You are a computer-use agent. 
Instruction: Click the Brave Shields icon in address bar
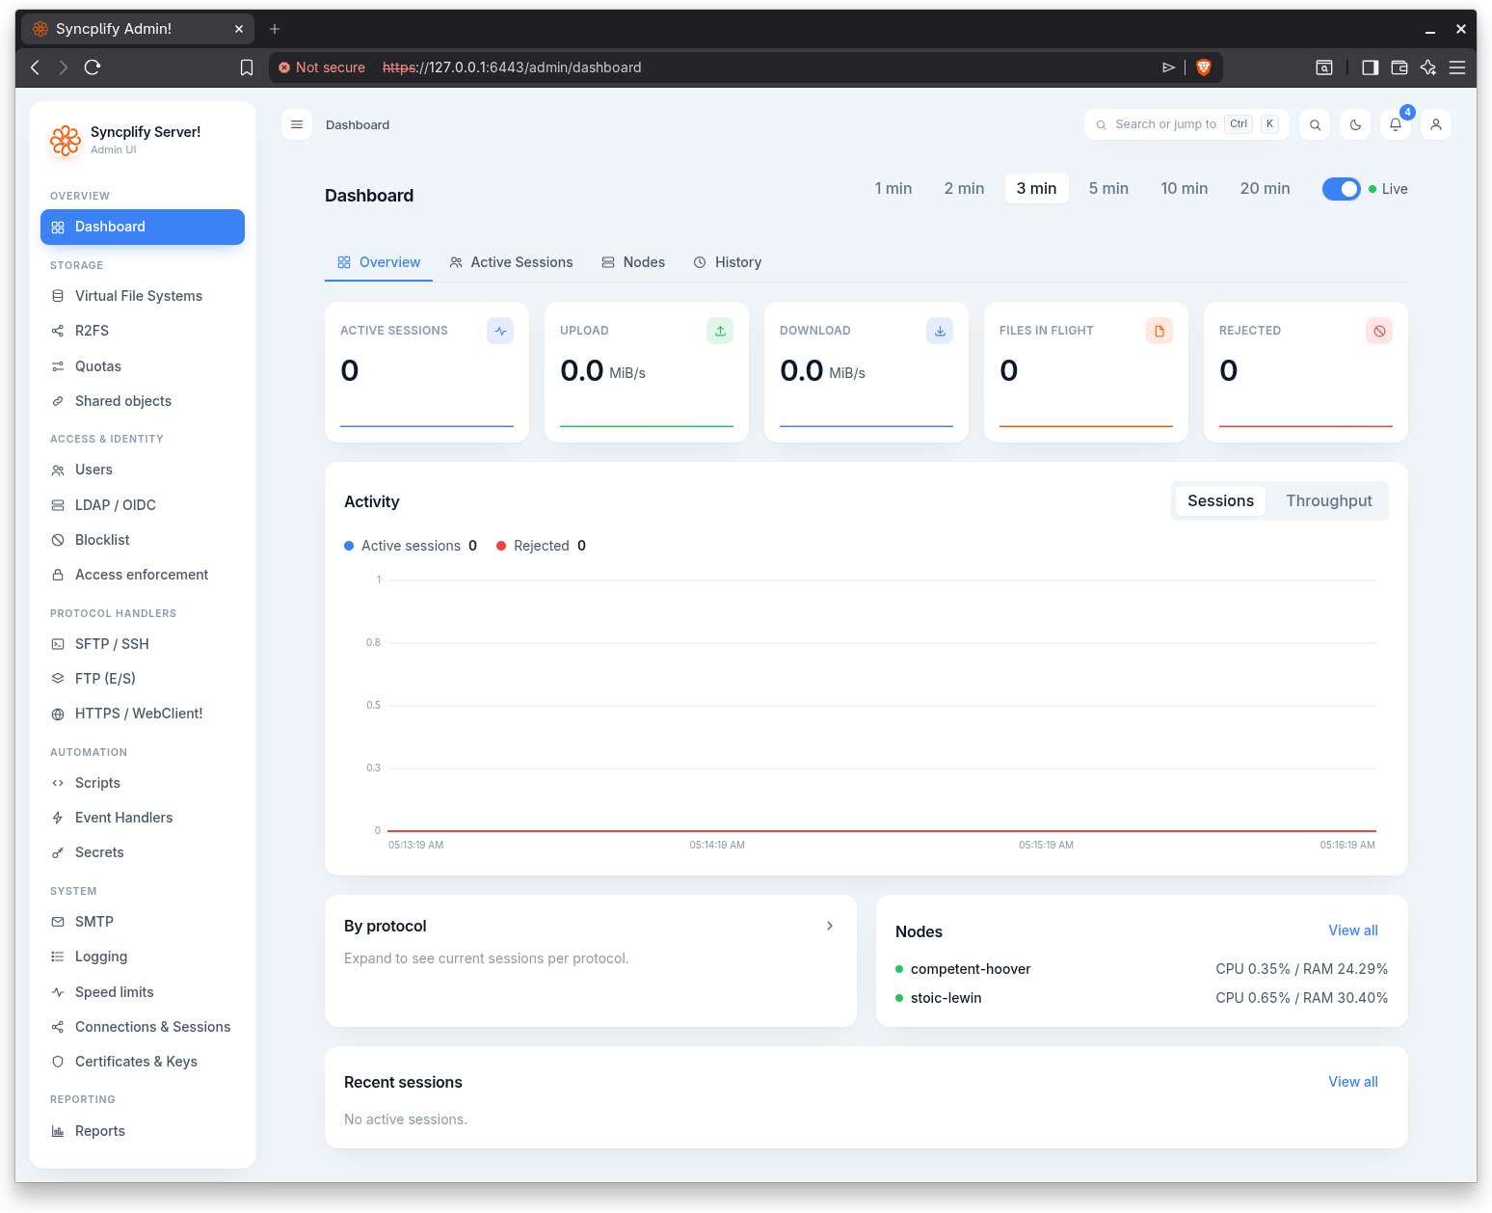[x=1203, y=67]
